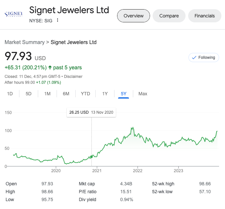
Task: Select the 1D time range
Action: 10,94
